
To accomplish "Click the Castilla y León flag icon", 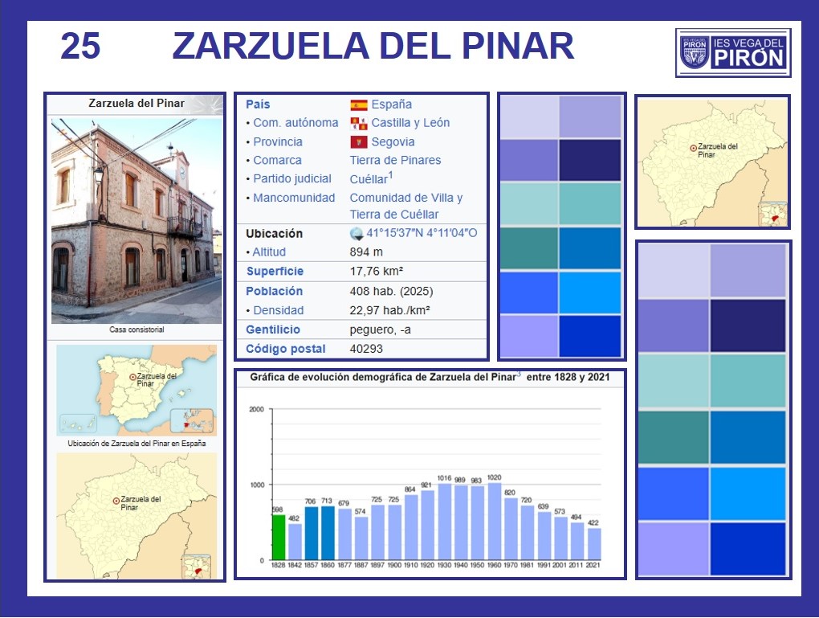I will [359, 123].
